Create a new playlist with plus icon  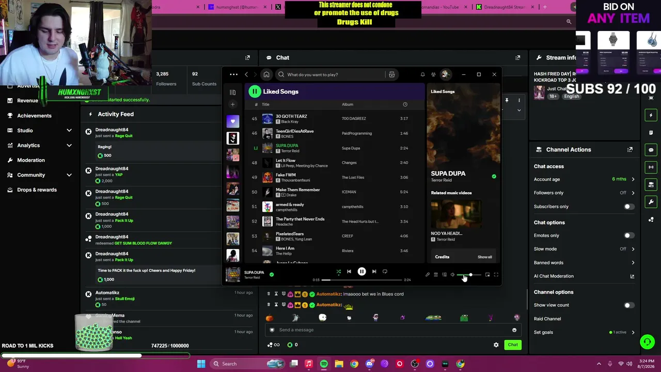(232, 104)
